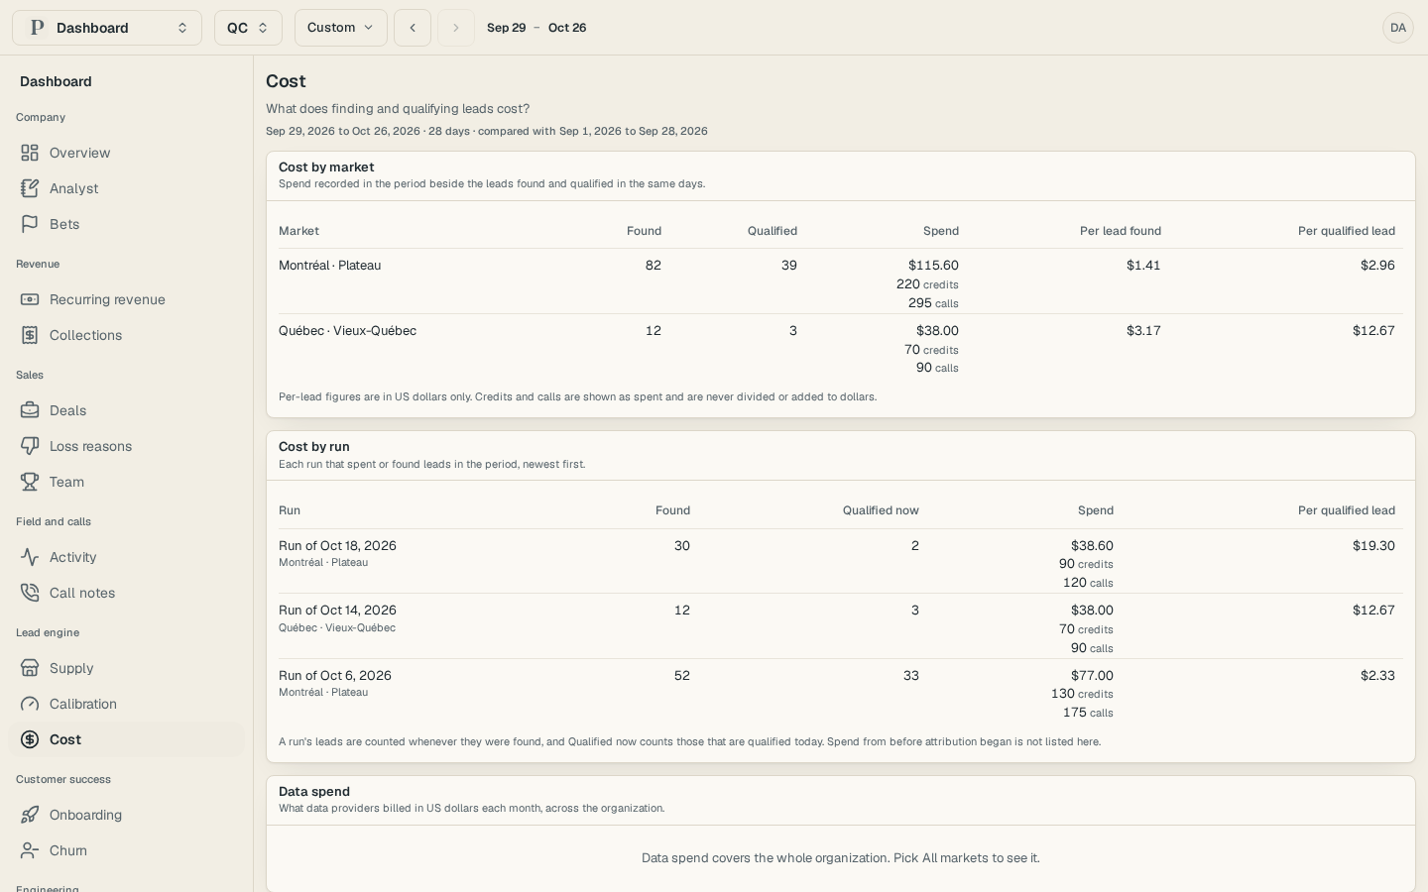Click the Onboarding rocket icon
This screenshot has width=1428, height=892.
30,815
